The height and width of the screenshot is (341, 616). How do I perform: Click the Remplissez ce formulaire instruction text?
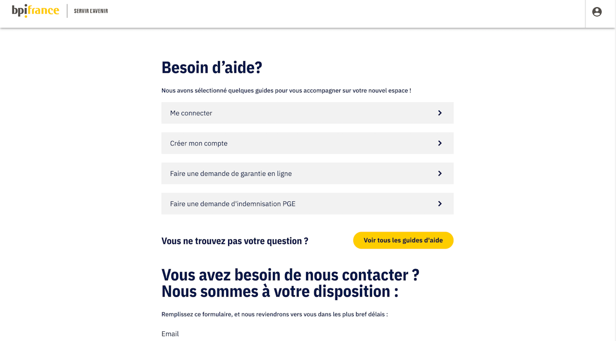point(274,315)
